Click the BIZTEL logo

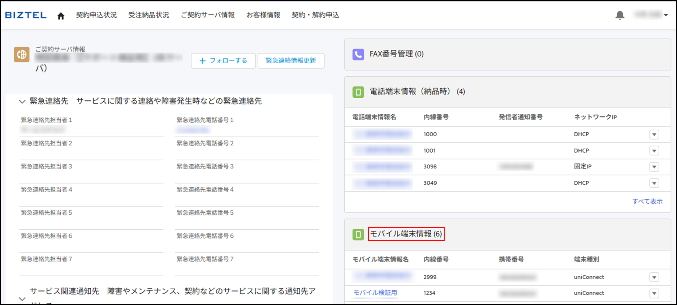tap(26, 15)
